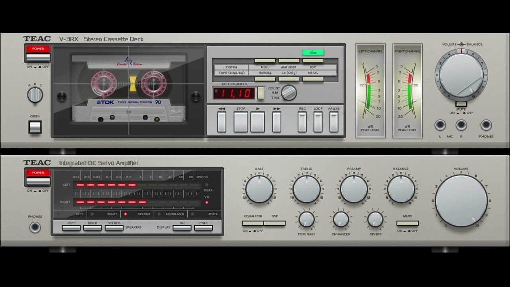Choose NORMAL tape bias button
Viewport: 510px width, 287px height.
(x=265, y=79)
